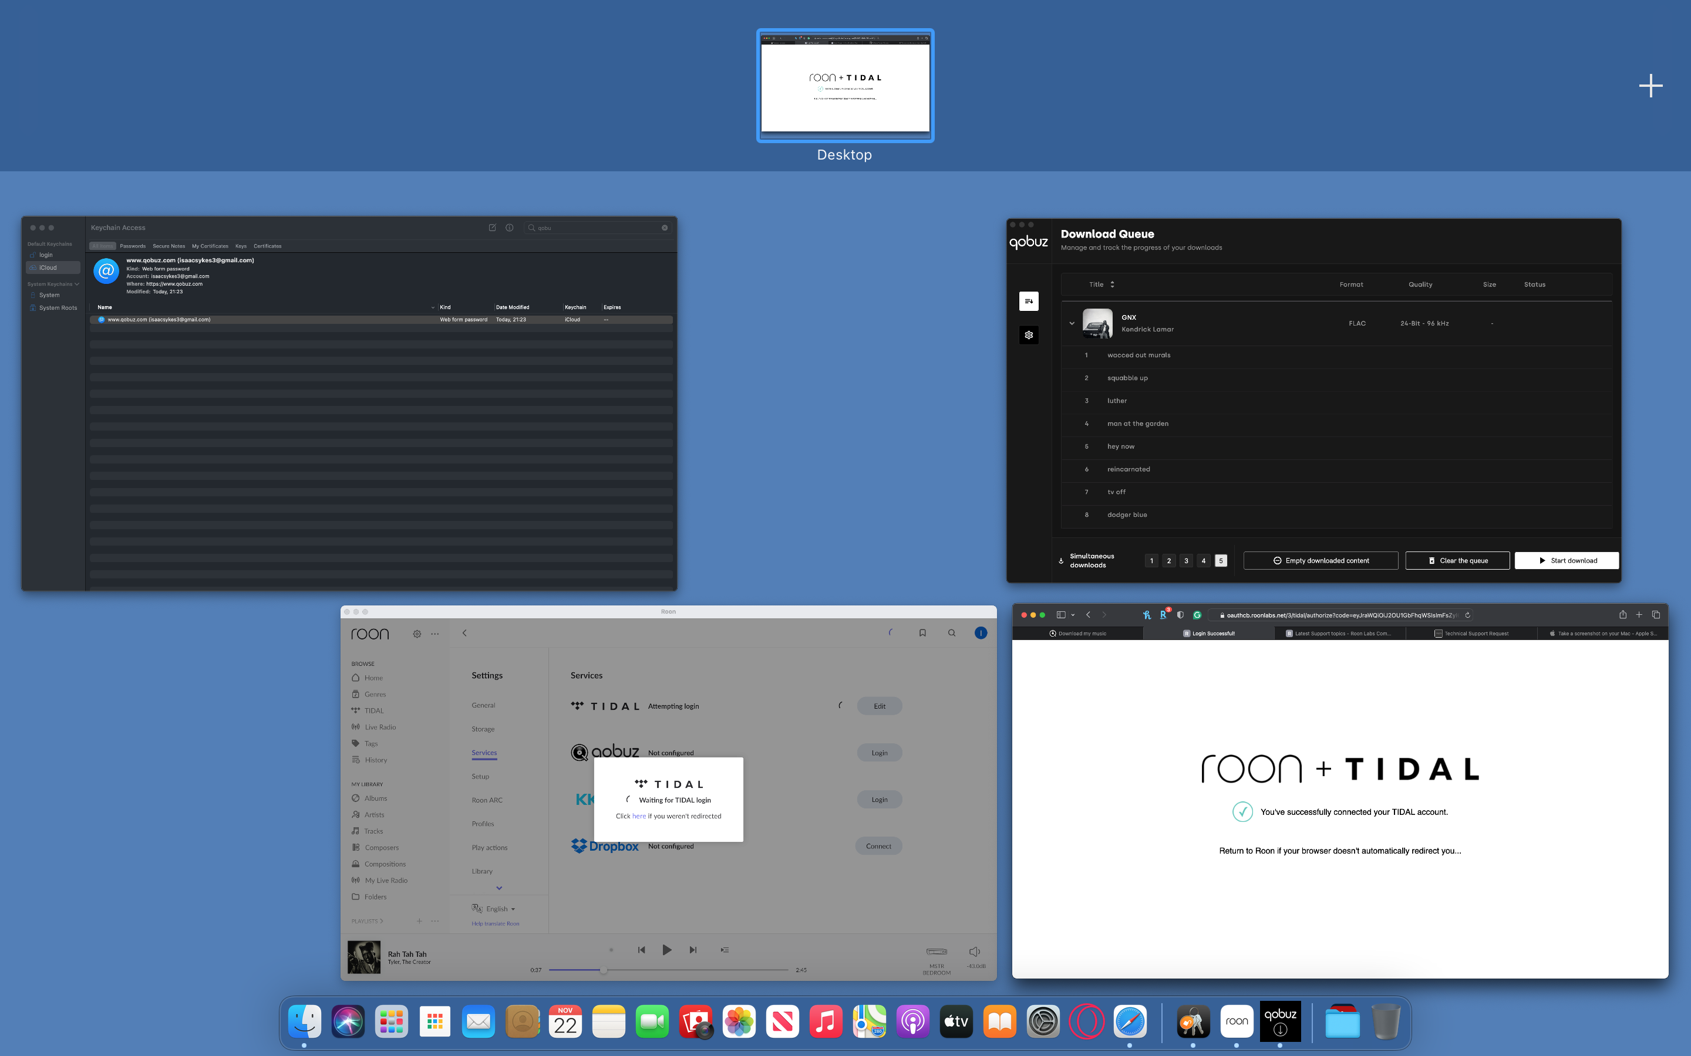Open search in Roon's top bar

952,633
